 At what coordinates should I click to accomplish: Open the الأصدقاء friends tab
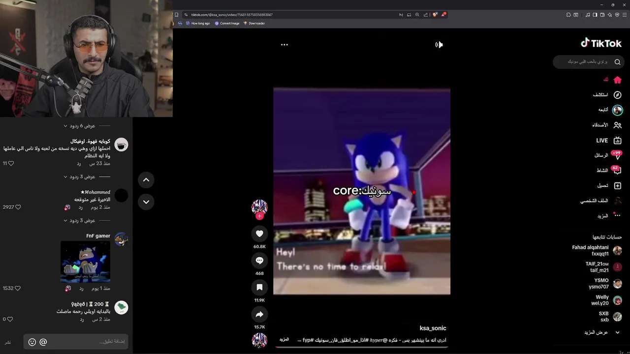point(607,125)
